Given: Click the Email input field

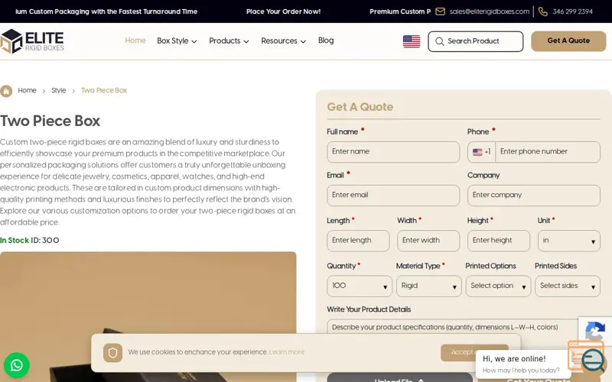Looking at the screenshot, I should [393, 196].
